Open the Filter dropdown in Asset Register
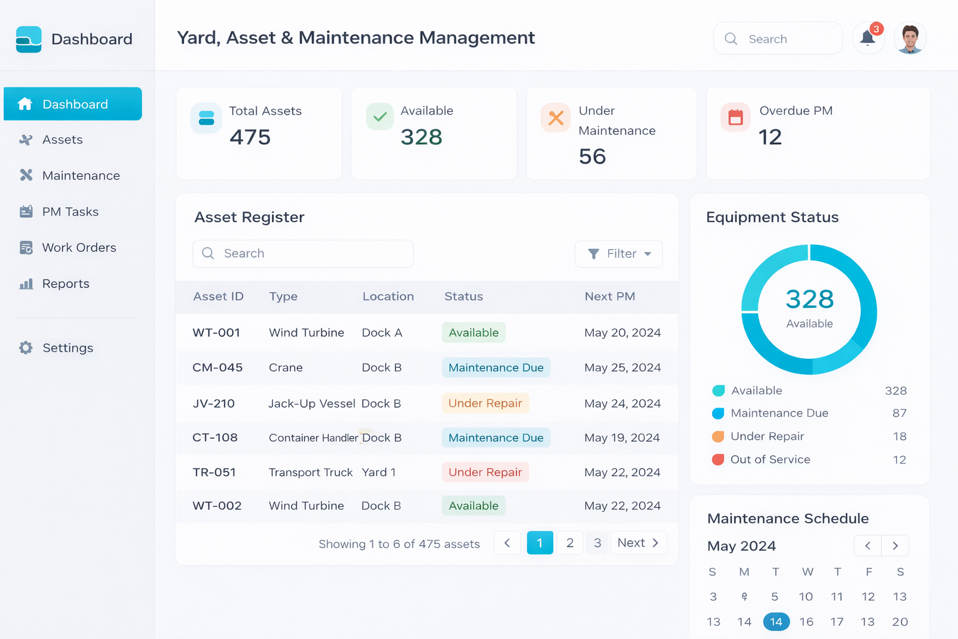 click(618, 254)
